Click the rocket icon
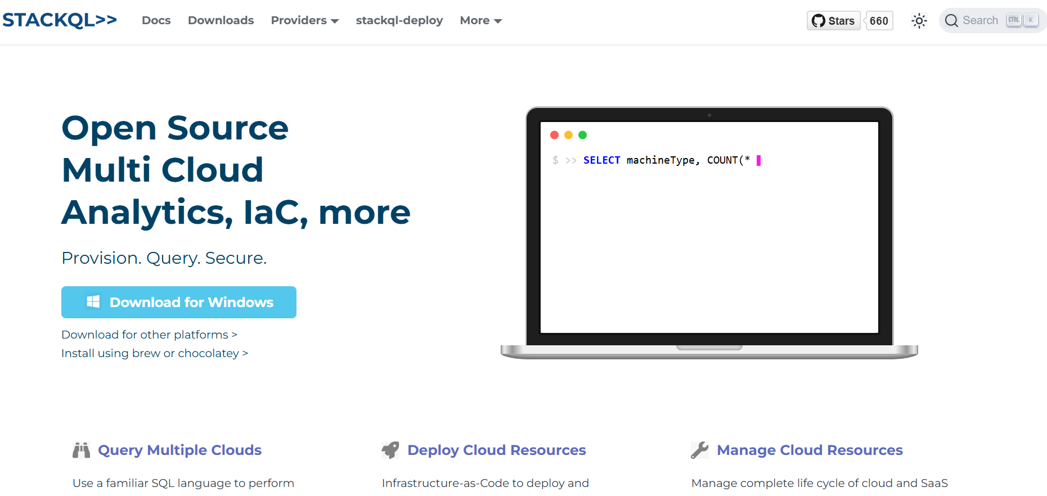 click(x=390, y=450)
